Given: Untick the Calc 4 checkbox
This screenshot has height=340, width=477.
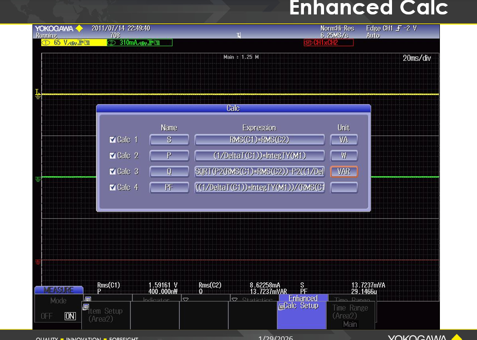Looking at the screenshot, I should [113, 188].
